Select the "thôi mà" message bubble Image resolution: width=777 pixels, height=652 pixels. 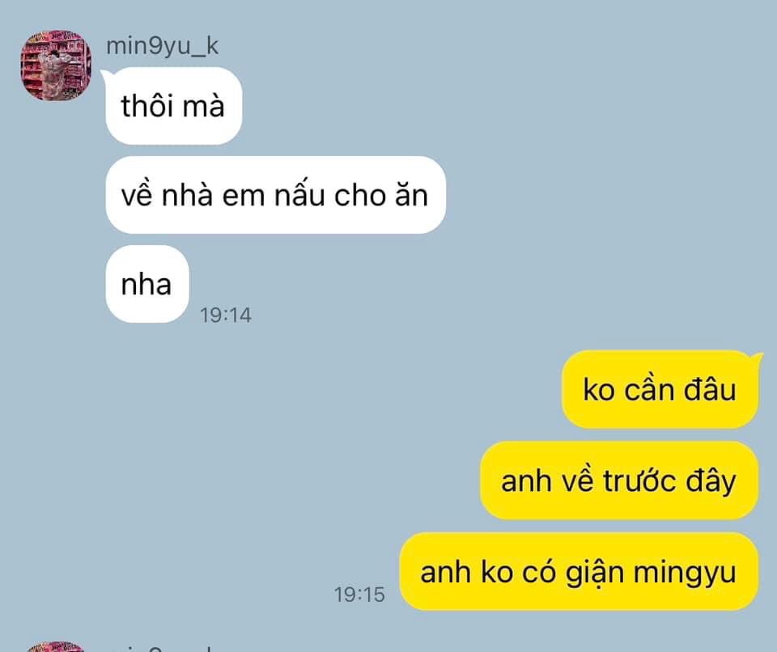[173, 106]
